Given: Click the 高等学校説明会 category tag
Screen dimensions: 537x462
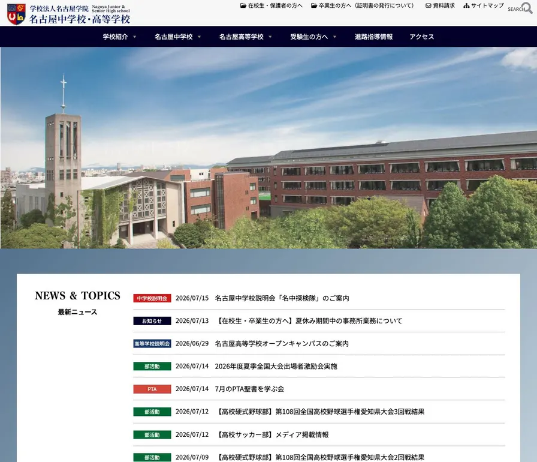Looking at the screenshot, I should (x=152, y=343).
